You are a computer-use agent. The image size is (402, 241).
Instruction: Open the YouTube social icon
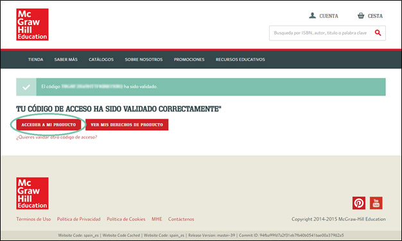coord(376,203)
